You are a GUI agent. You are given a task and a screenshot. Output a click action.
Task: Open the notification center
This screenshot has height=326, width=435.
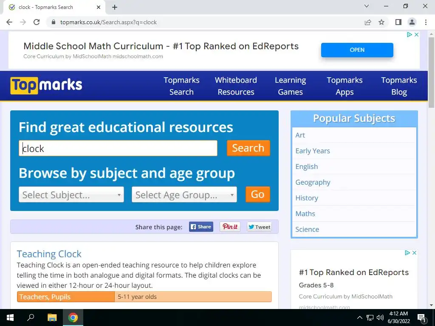coord(421,318)
